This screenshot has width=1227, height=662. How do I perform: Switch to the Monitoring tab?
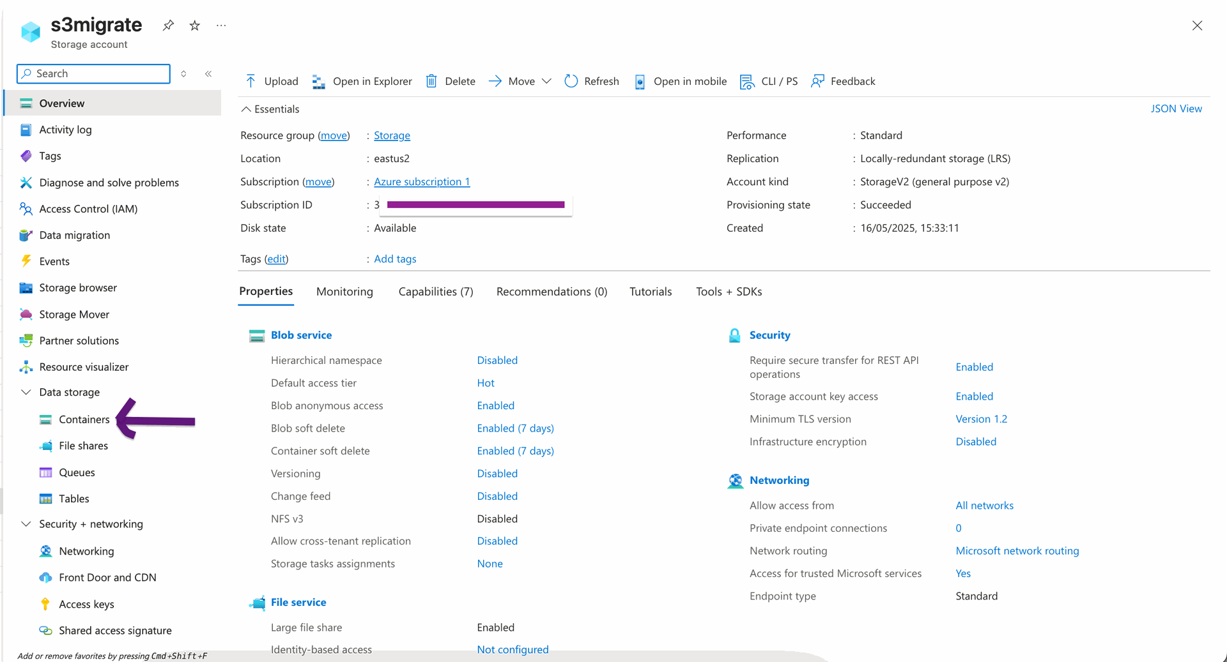[x=344, y=292]
